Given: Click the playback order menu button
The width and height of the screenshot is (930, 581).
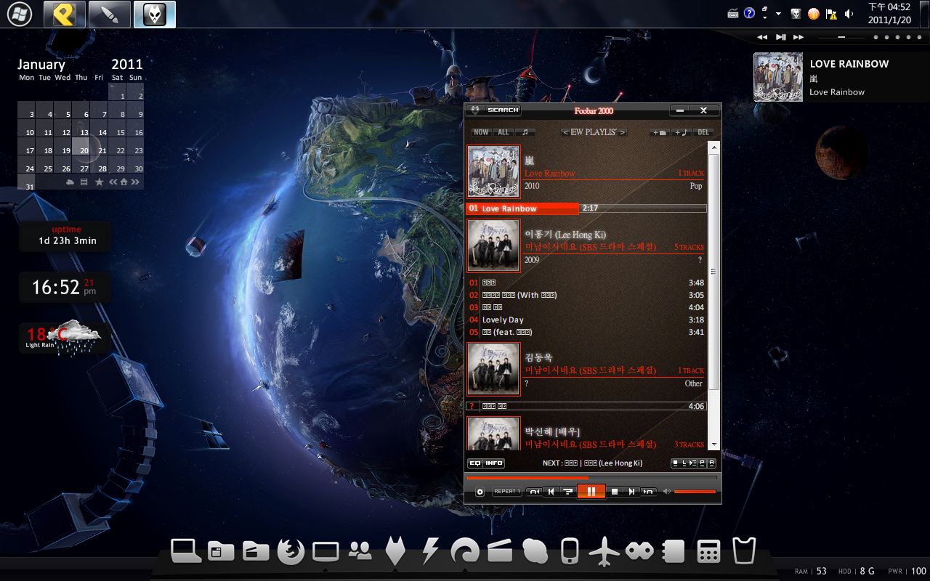Looking at the screenshot, I should [568, 492].
